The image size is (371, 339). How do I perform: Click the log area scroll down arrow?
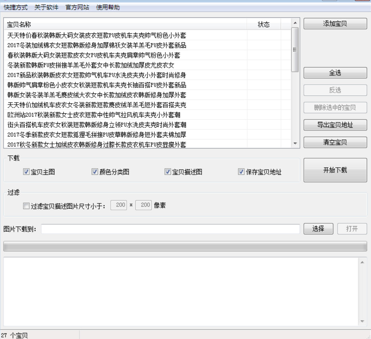coord(362,321)
